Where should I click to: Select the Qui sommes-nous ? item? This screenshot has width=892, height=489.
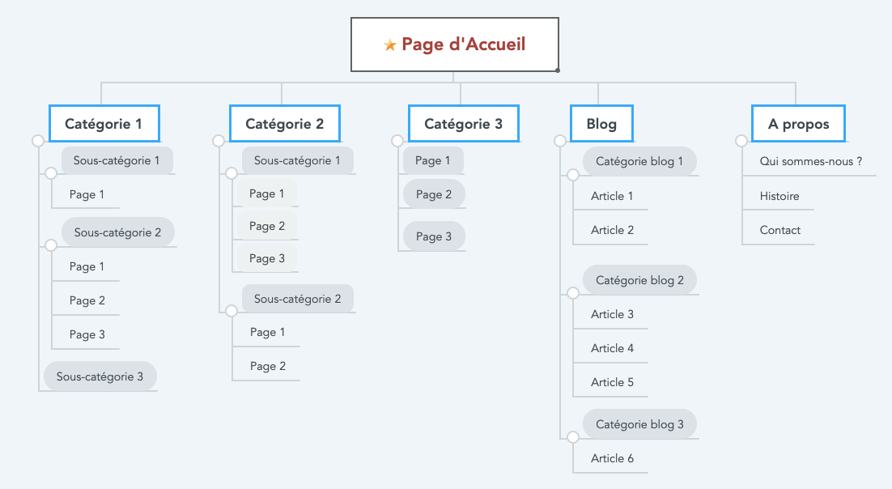(810, 161)
